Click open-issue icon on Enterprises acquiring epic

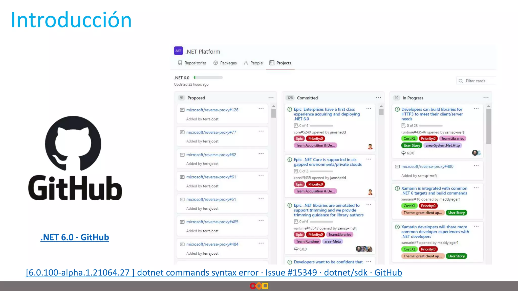[290, 109]
